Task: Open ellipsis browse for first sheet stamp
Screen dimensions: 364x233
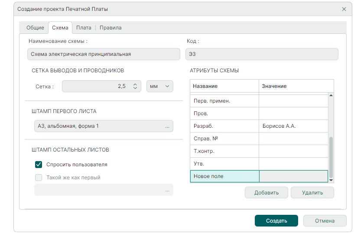Action: (x=167, y=126)
